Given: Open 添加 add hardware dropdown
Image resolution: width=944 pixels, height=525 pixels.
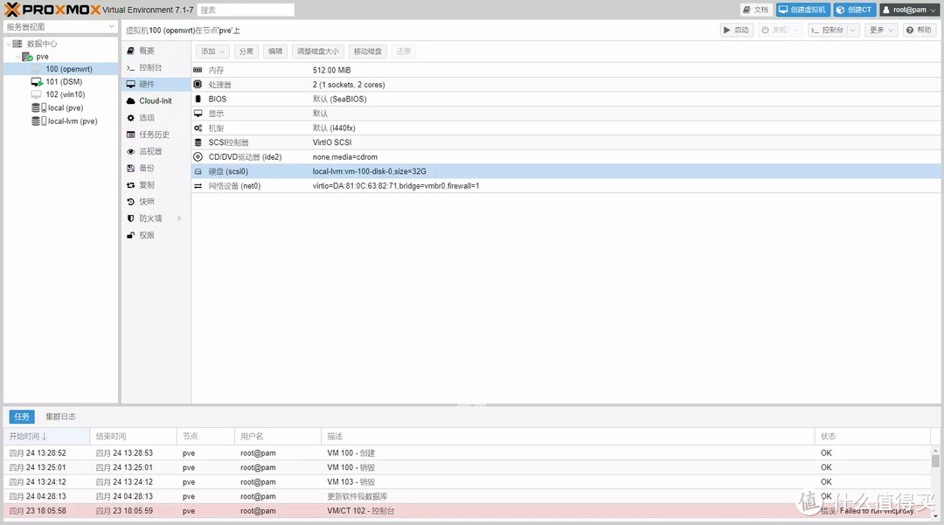Looking at the screenshot, I should (212, 52).
